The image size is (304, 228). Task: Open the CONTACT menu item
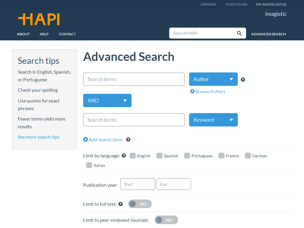click(x=67, y=34)
